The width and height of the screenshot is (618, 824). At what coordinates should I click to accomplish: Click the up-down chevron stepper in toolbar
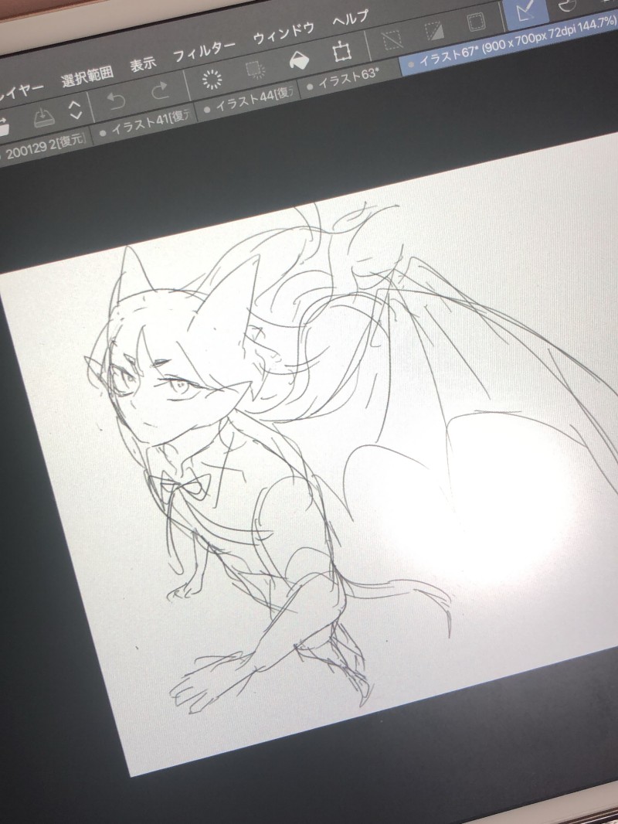click(x=76, y=109)
